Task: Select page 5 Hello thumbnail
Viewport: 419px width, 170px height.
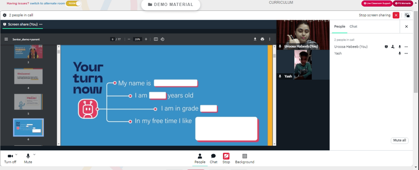Action: 28,102
